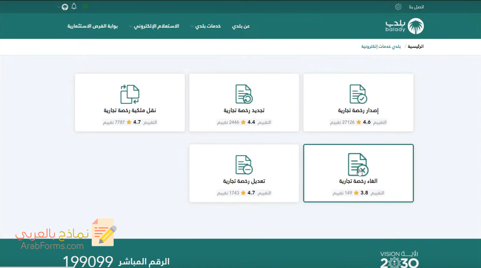Click the 7787 تقييم review count

point(114,123)
